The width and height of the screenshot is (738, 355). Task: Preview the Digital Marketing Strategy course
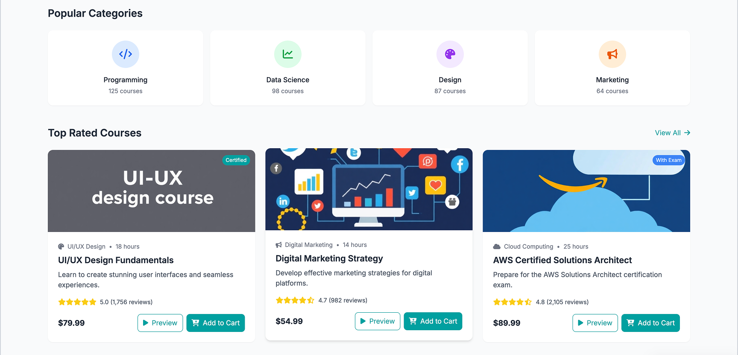378,321
